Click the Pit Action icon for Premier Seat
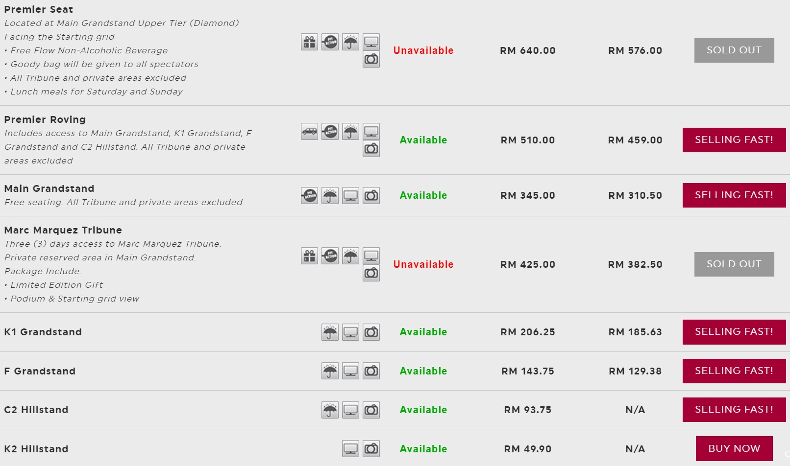Viewport: 790px width, 466px height. pos(330,42)
